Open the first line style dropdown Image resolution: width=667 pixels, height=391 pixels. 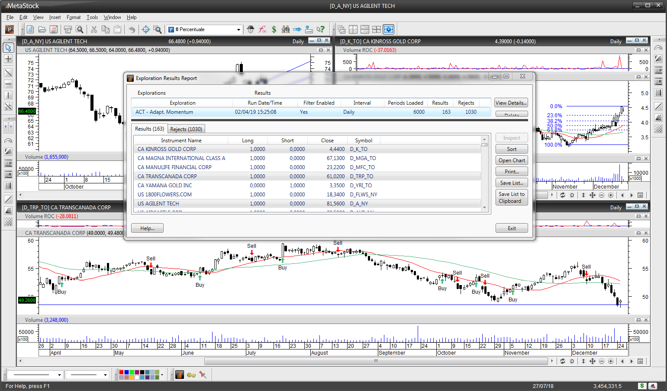coord(59,375)
